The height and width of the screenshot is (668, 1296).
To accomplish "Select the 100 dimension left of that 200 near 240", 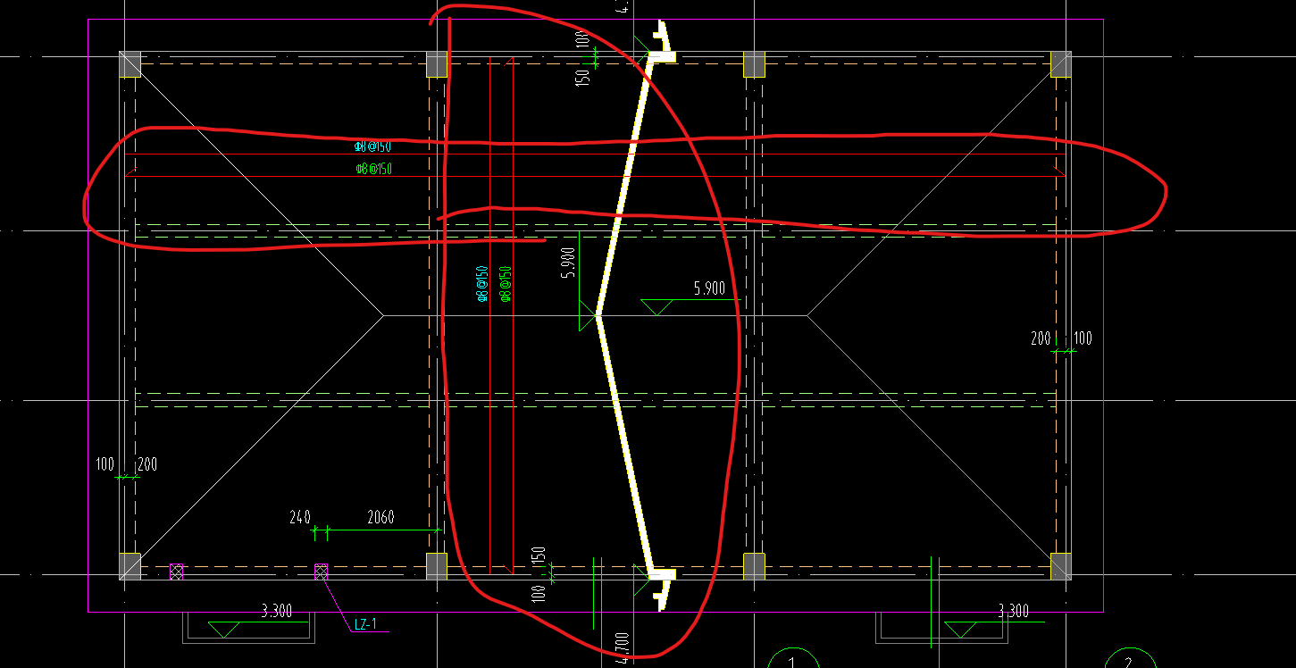I will pos(105,464).
